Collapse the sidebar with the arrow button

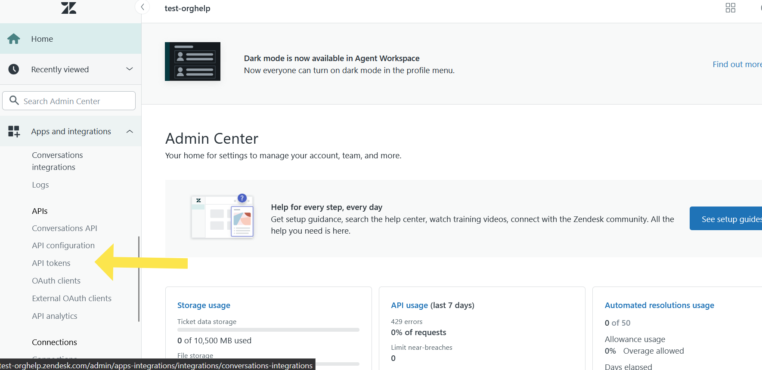click(142, 7)
